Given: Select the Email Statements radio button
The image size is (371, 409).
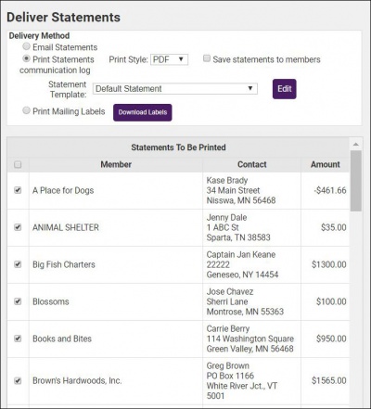Looking at the screenshot, I should [27, 46].
